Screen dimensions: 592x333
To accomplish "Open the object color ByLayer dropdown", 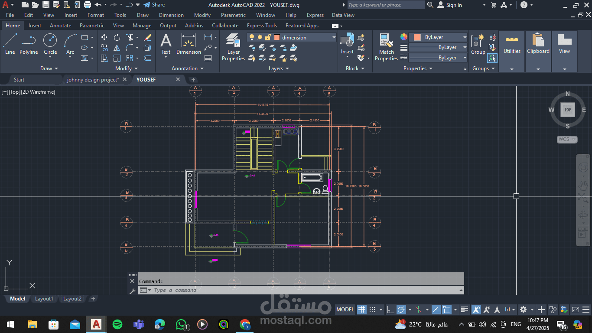I will 438,37.
